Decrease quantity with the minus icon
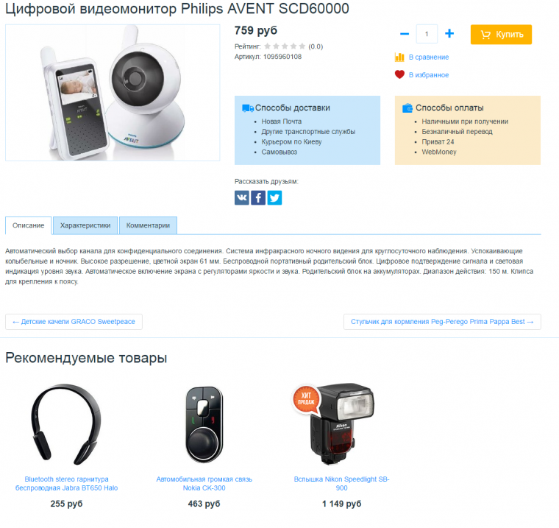 click(405, 34)
